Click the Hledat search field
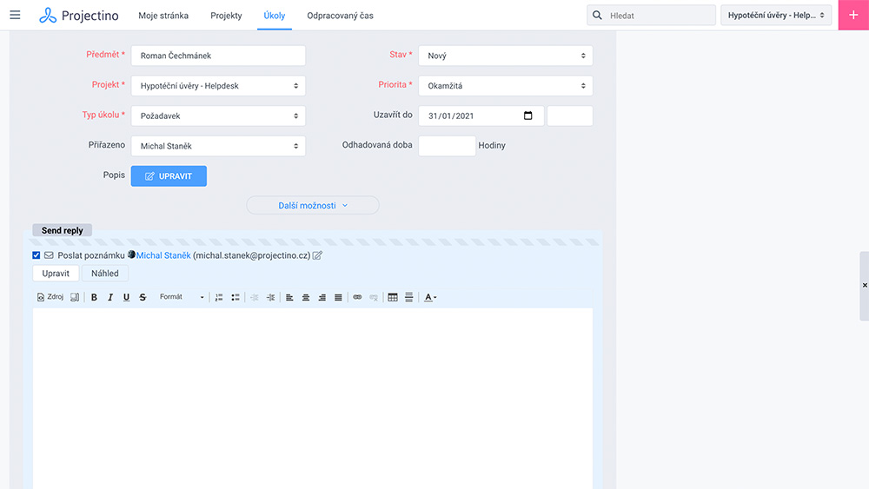 [659, 16]
